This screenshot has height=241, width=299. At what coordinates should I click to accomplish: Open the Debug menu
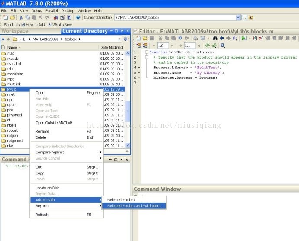37,11
